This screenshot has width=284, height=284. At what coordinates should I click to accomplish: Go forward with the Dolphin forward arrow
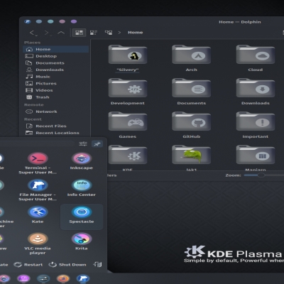tap(47, 33)
